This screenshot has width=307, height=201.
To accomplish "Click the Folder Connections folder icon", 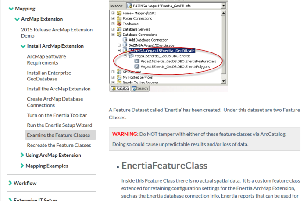I will point(119,18).
